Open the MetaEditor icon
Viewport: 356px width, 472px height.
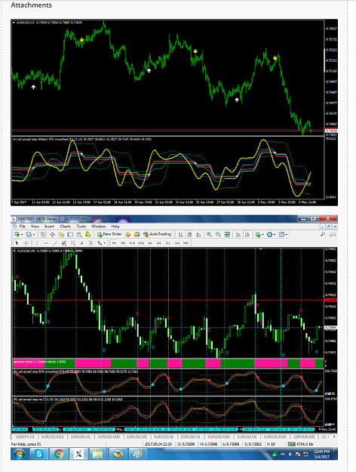pyautogui.click(x=127, y=234)
